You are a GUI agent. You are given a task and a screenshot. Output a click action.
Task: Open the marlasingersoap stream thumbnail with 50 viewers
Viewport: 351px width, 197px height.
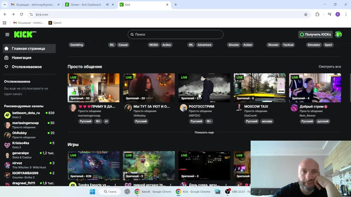pos(94,88)
